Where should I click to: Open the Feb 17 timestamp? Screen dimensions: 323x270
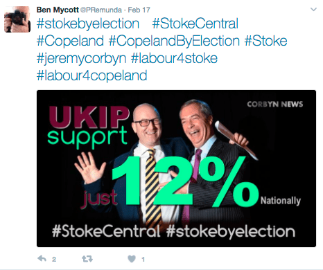click(x=139, y=10)
